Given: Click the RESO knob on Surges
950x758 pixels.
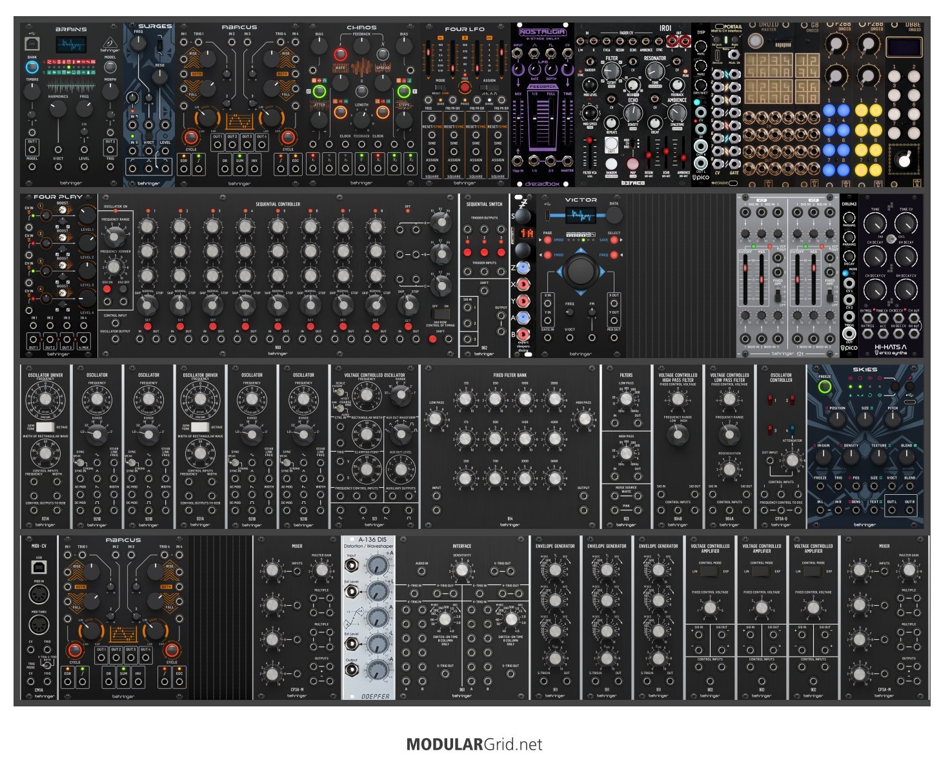Looking at the screenshot, I should [159, 79].
